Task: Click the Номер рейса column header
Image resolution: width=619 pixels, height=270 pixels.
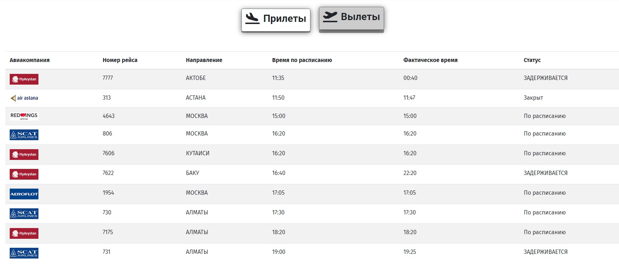Action: (120, 60)
